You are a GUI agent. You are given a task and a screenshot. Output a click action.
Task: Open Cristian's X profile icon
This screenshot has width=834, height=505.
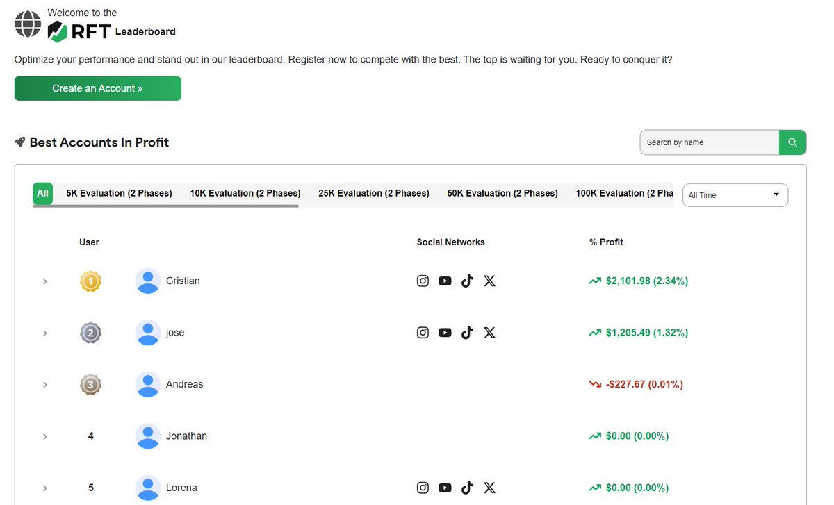[489, 281]
